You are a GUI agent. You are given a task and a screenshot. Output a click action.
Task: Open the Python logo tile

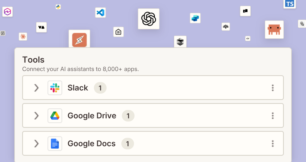pos(58,7)
